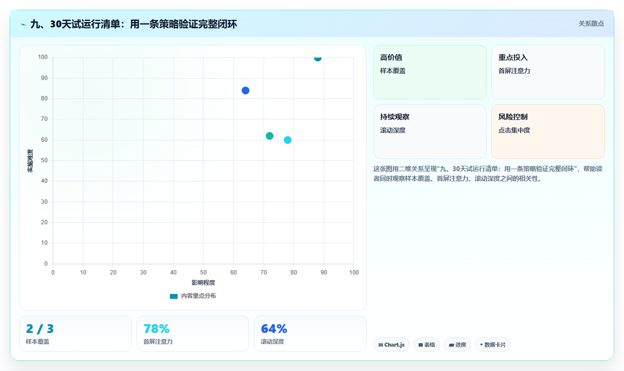Click the 数据卡片 chip star icon
The image size is (624, 371).
(481, 344)
